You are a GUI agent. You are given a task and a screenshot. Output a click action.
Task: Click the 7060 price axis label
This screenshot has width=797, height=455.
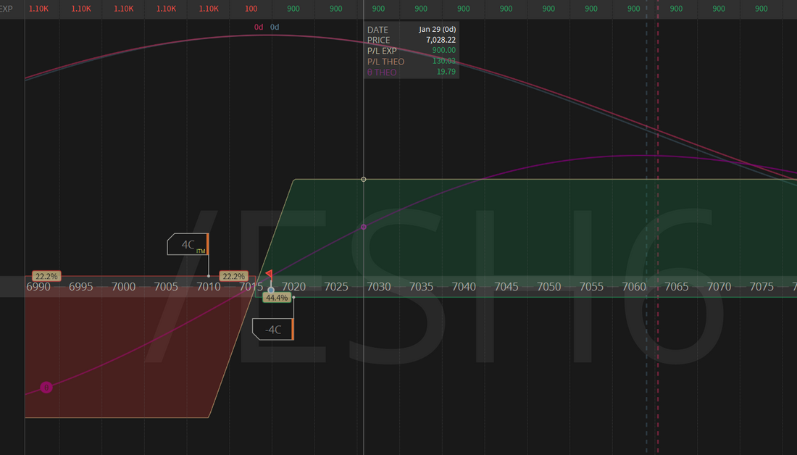[x=634, y=287]
